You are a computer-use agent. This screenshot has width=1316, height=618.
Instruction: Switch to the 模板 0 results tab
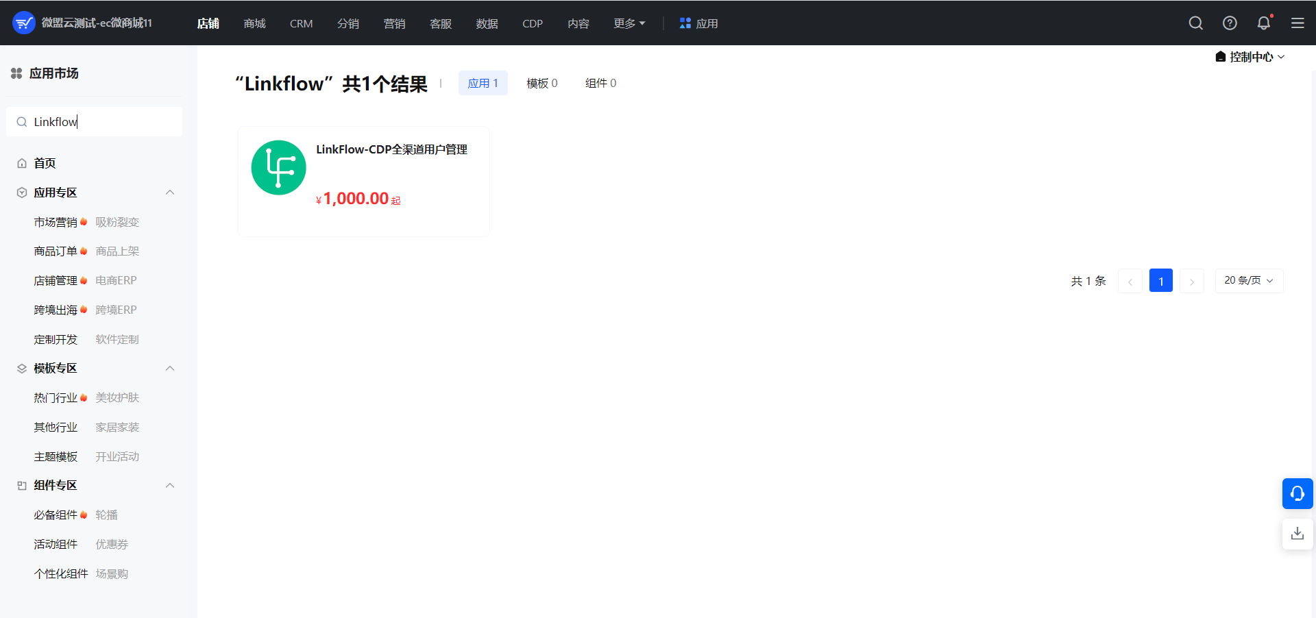pos(542,83)
